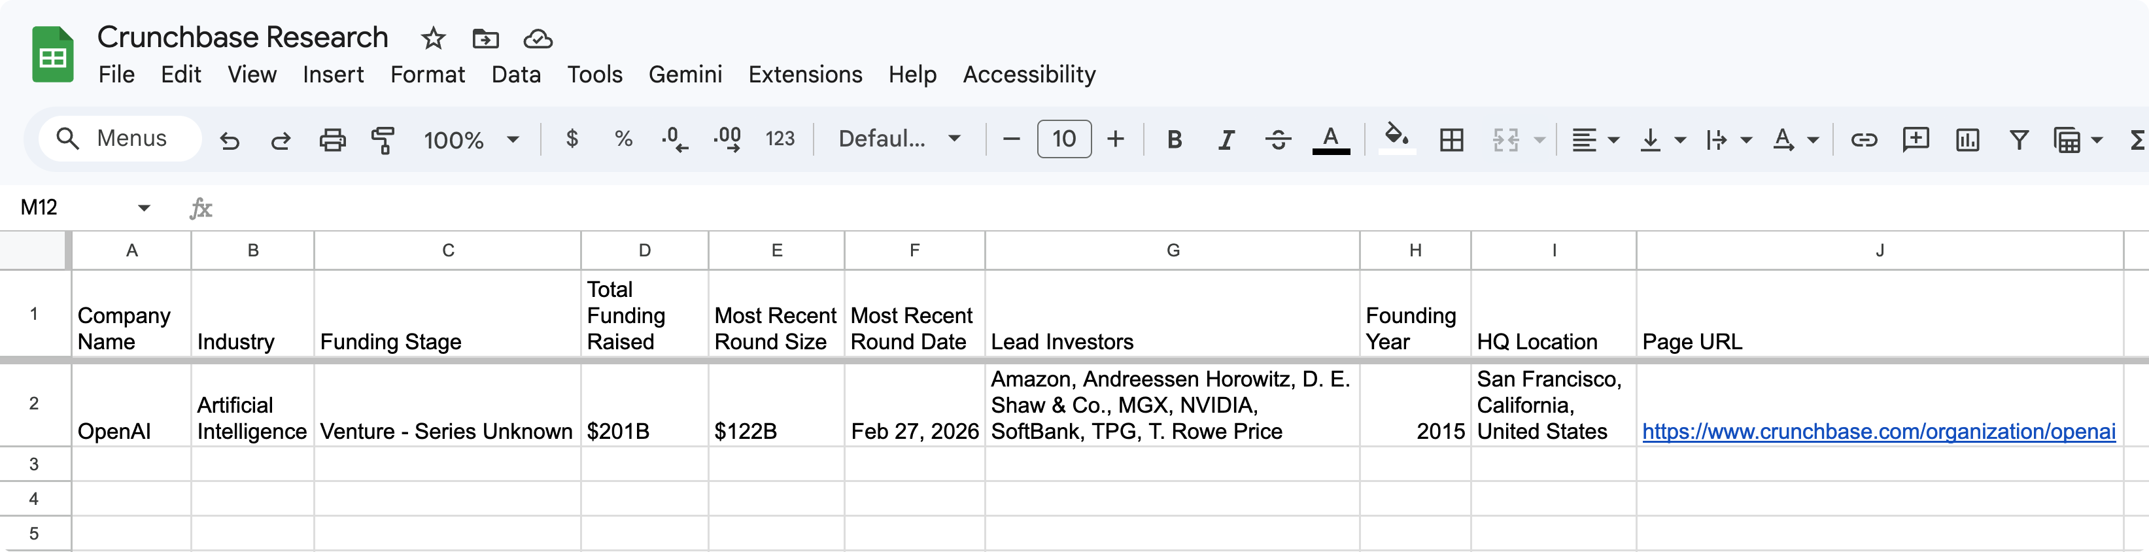Open the OpenAI Crunchbase URL link

[x=1878, y=432]
